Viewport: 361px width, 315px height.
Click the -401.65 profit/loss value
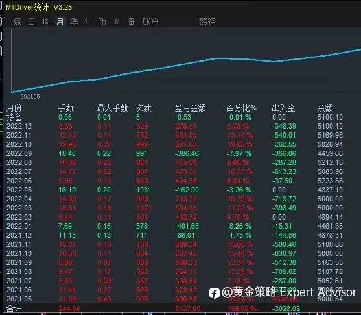pyautogui.click(x=187, y=226)
